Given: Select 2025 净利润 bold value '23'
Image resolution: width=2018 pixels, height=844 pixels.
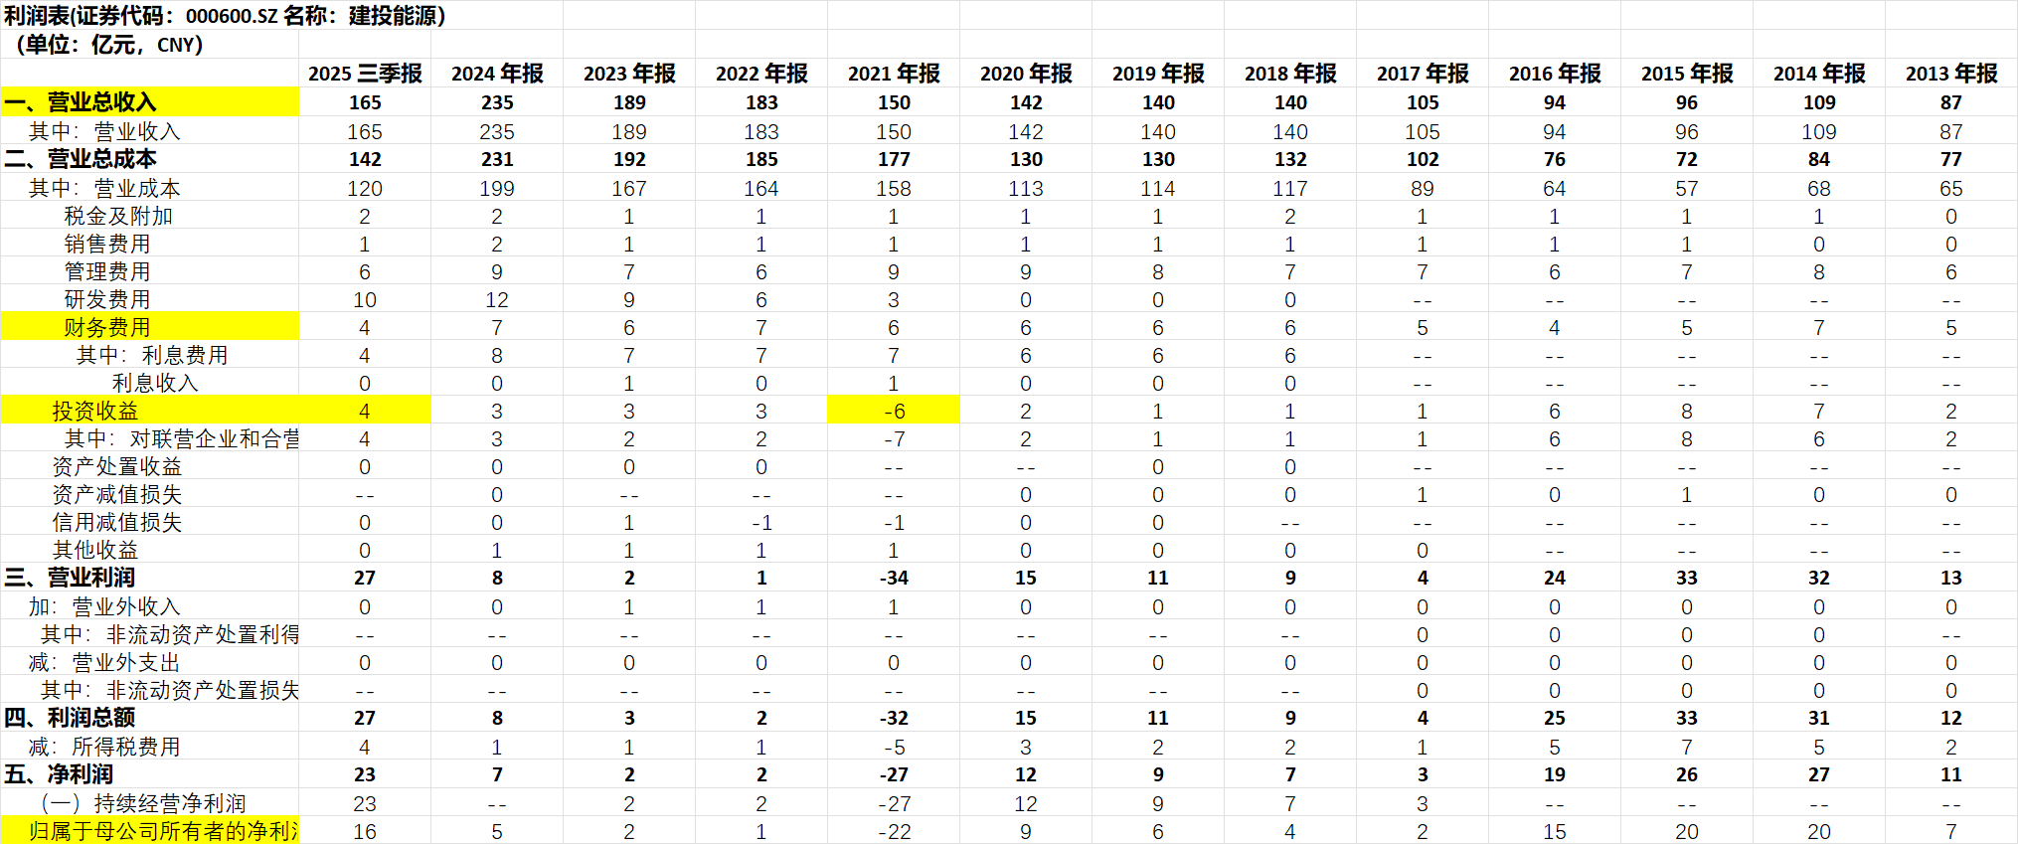Looking at the screenshot, I should tap(365, 774).
